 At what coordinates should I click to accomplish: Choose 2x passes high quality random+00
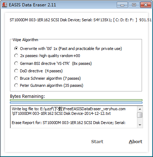click(47, 56)
